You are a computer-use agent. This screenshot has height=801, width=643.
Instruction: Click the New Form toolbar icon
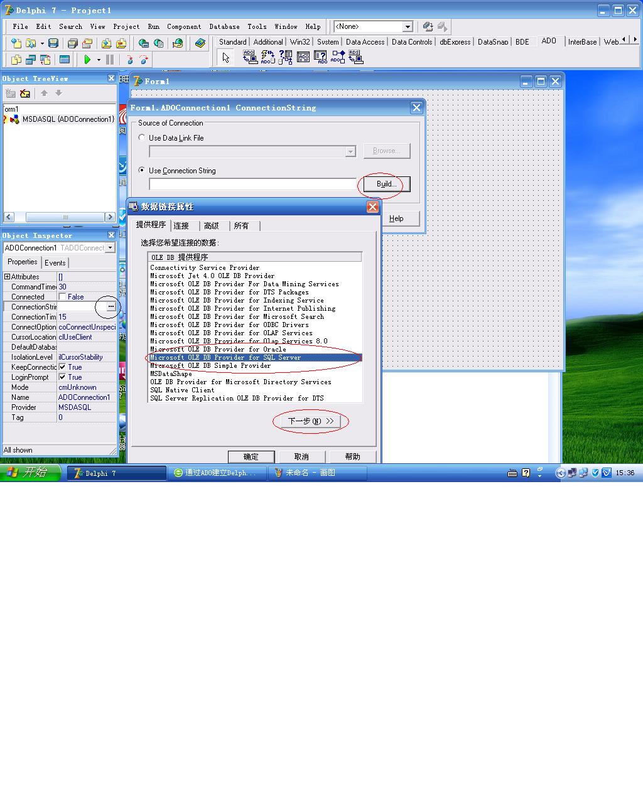(65, 60)
